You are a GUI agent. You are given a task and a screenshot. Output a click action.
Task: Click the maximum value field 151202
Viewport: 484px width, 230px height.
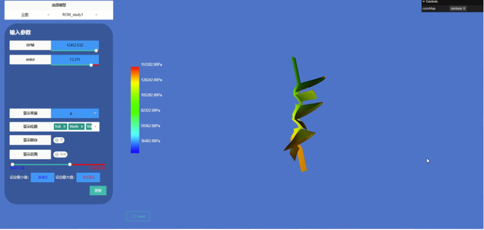point(89,177)
